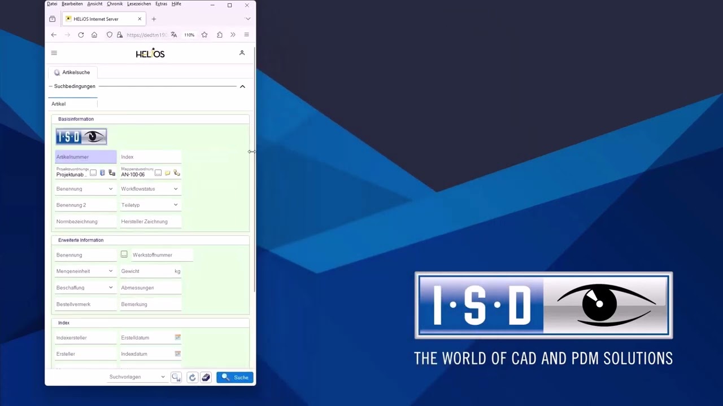Open the HELiOS hamburger menu
The image size is (723, 406).
[54, 53]
